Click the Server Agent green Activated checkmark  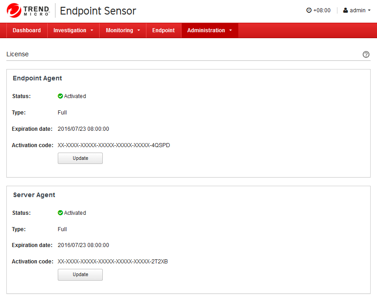click(x=60, y=213)
